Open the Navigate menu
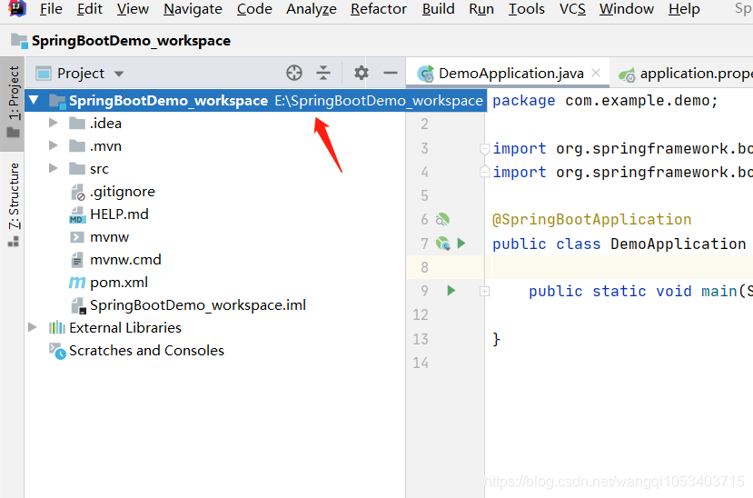This screenshot has width=753, height=498. 193,9
